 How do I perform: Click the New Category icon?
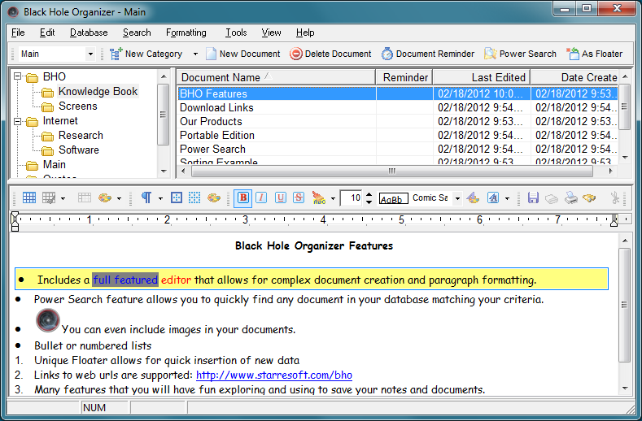[116, 54]
